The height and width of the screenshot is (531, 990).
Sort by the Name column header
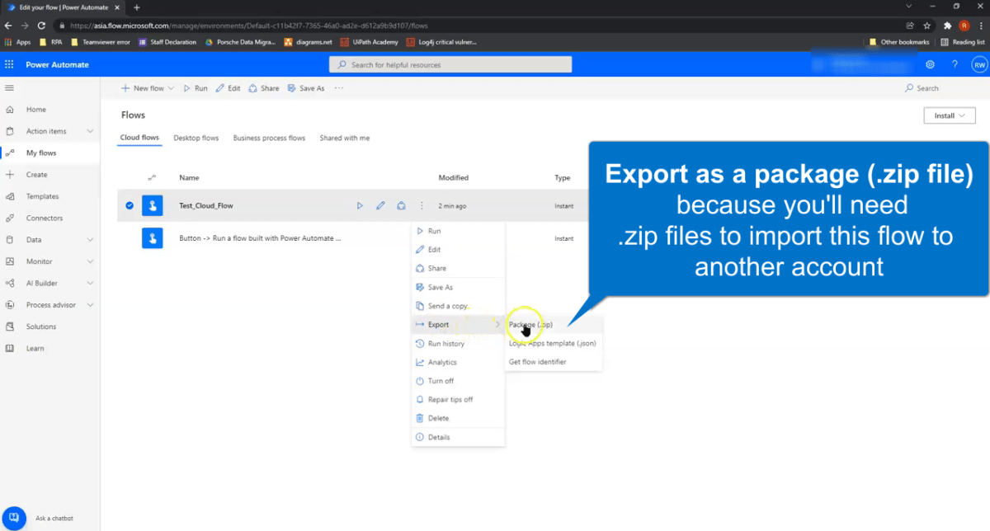coord(189,178)
